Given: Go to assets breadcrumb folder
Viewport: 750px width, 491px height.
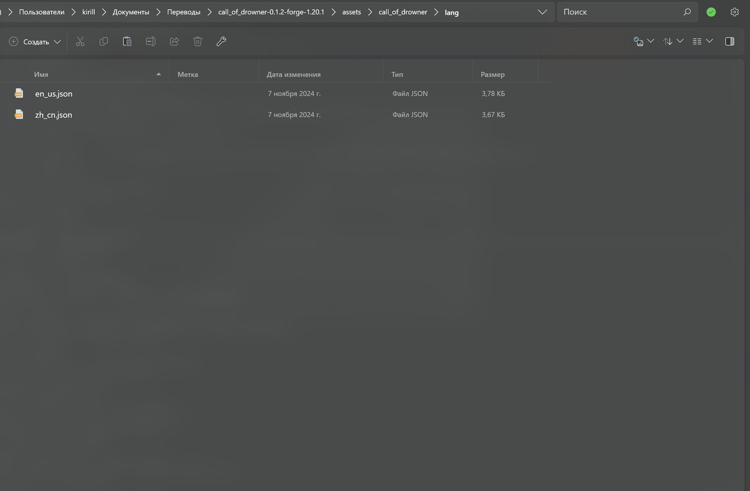Looking at the screenshot, I should click(351, 12).
